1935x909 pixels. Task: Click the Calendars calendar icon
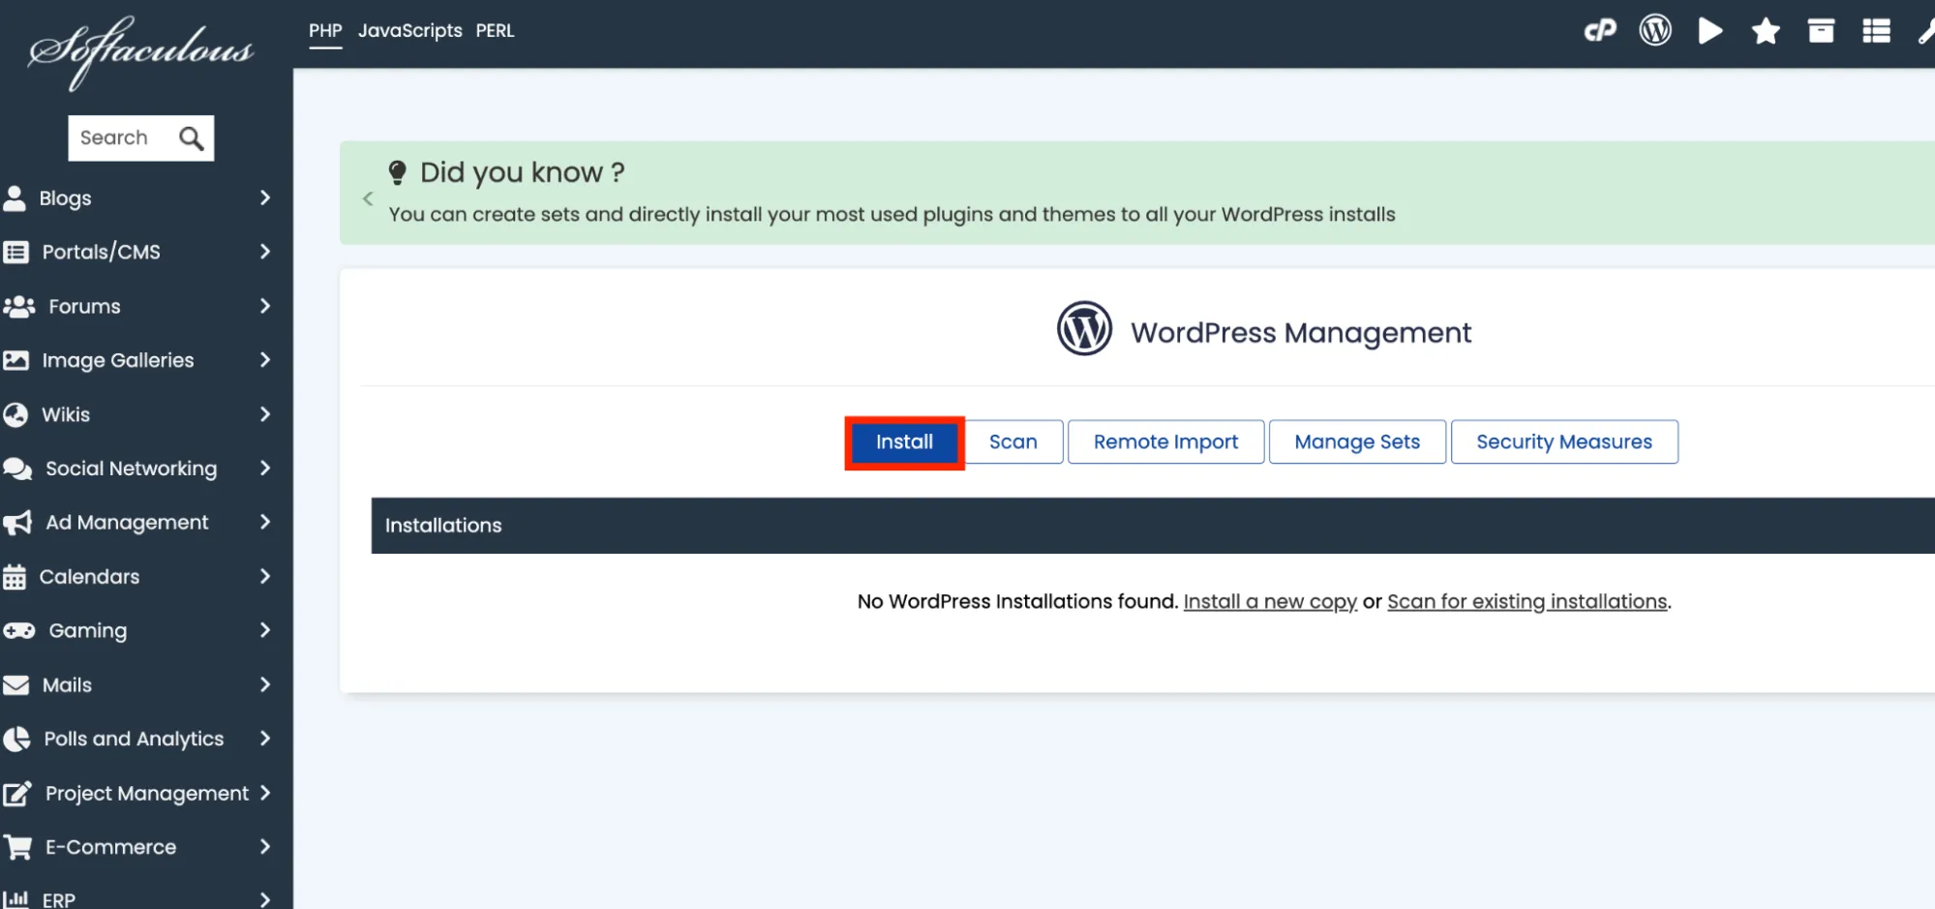[15, 577]
